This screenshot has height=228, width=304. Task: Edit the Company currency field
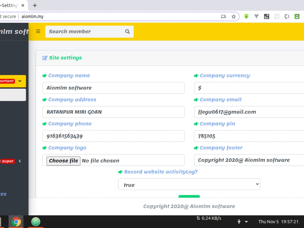pos(249,88)
